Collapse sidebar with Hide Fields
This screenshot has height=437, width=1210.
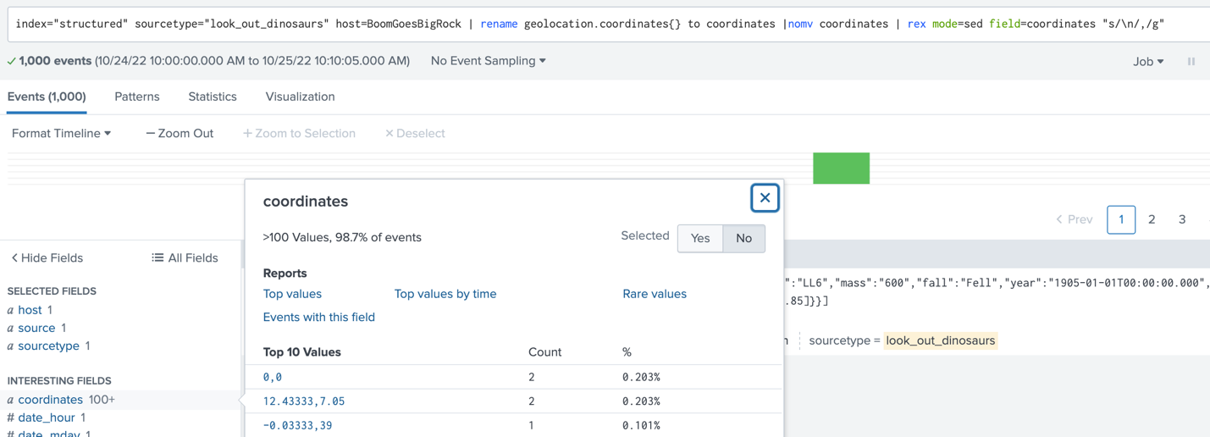point(47,258)
